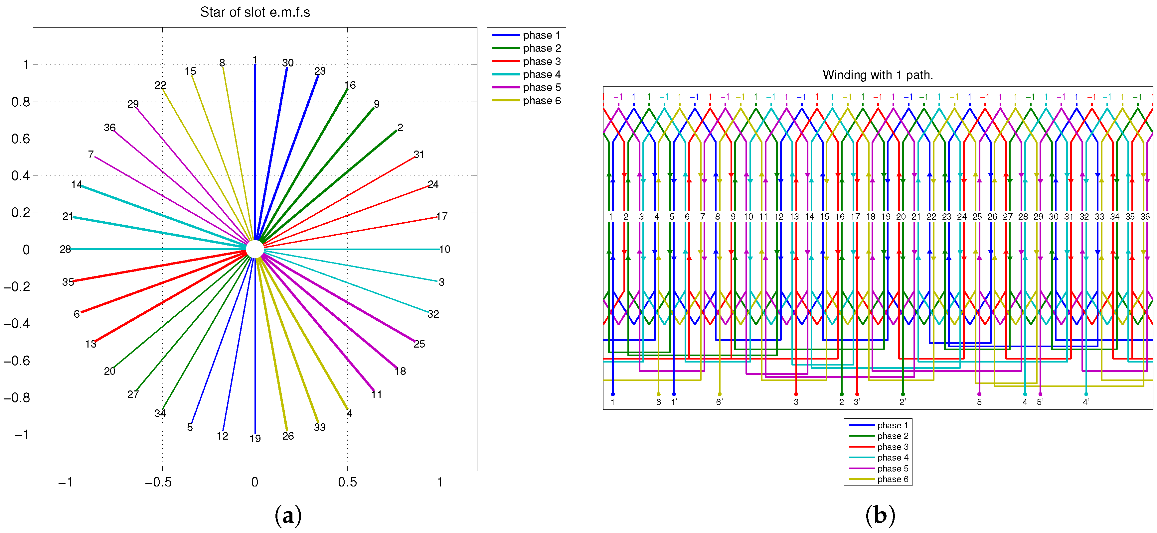This screenshot has height=533, width=1157.
Task: Click phase 6 legend entry in star plot
Action: coord(541,100)
